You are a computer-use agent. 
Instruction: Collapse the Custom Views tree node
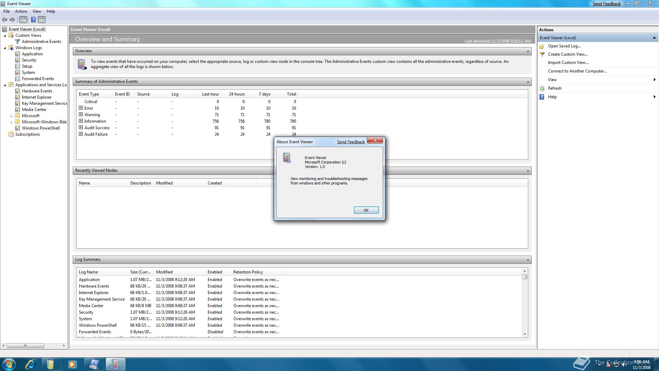(5, 35)
